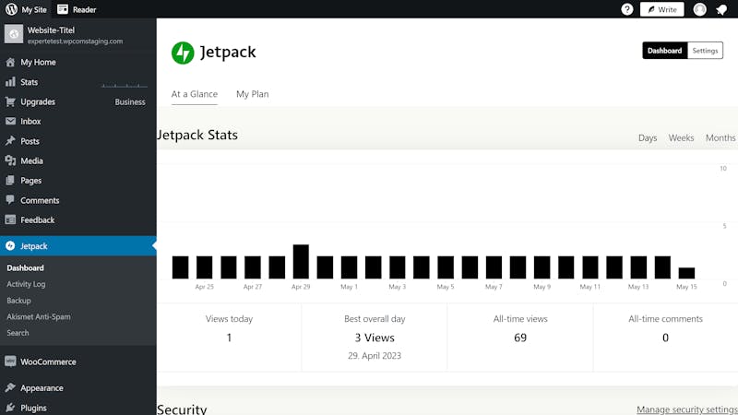Click the My Home house icon
The height and width of the screenshot is (415, 738).
click(x=10, y=62)
